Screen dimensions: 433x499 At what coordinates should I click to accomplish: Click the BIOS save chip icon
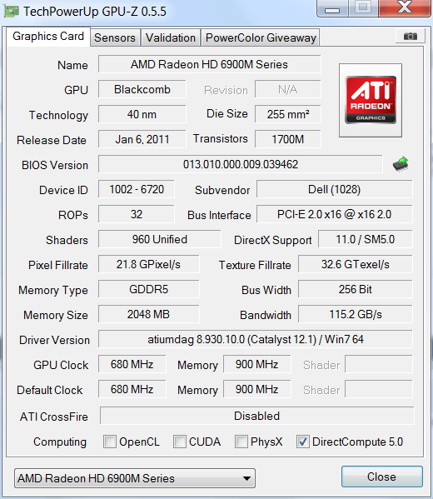click(x=401, y=164)
